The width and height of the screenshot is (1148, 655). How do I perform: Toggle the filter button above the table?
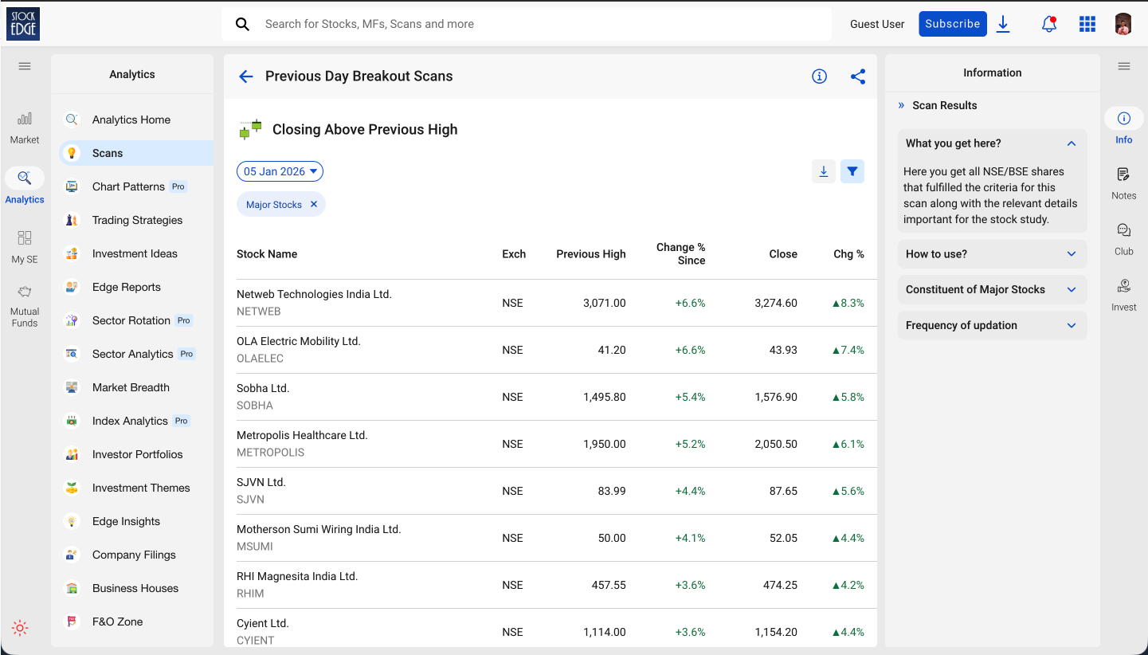coord(852,171)
